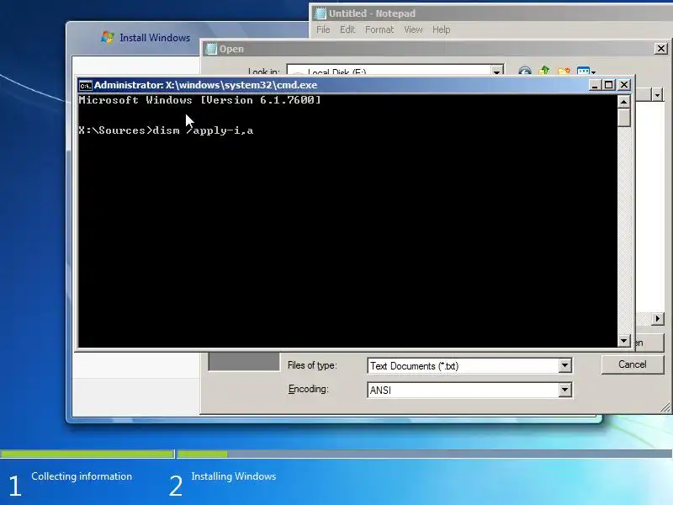The height and width of the screenshot is (505, 673).
Task: Go up one level in Open dialog
Action: [x=544, y=71]
